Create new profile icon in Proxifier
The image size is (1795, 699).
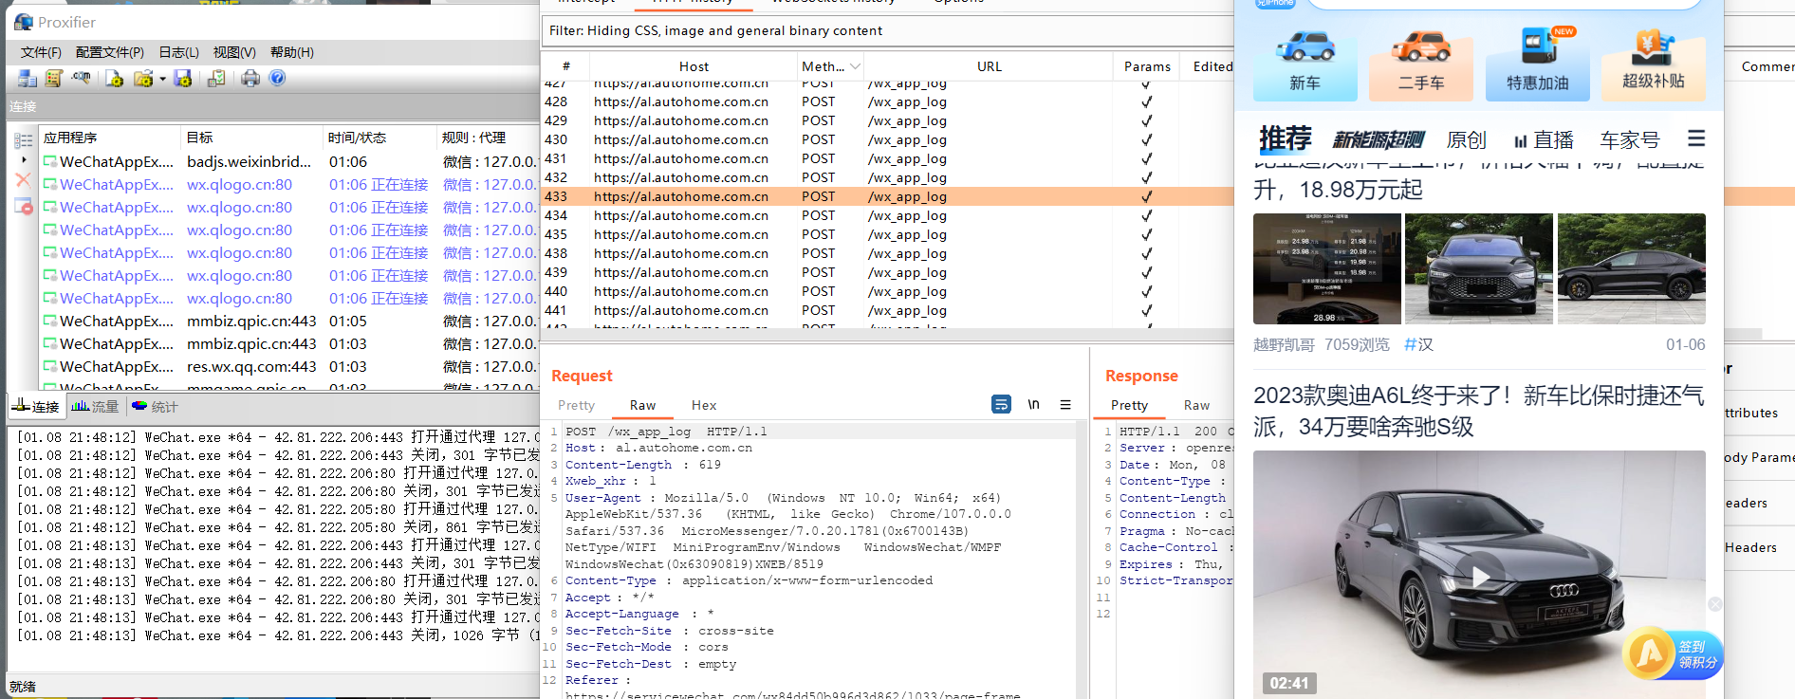(114, 78)
